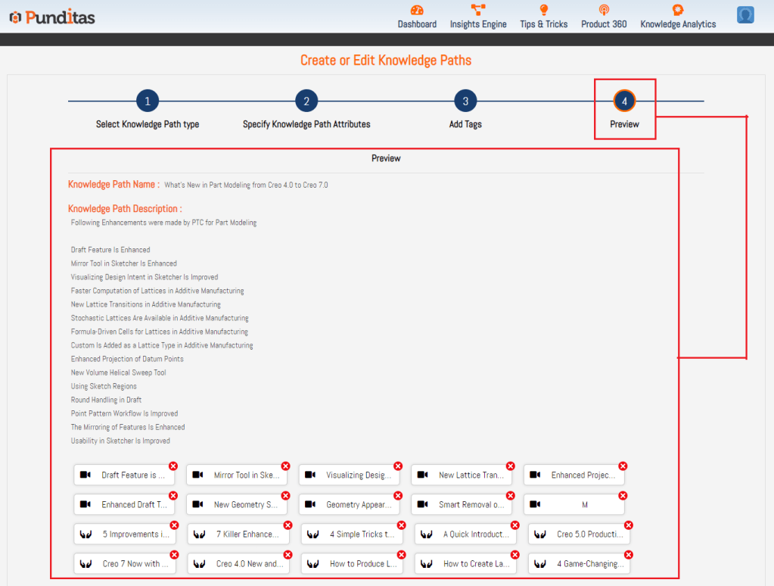This screenshot has width=774, height=586.
Task: Click blog icon on 7 Killer Enhance chip
Action: pos(200,534)
